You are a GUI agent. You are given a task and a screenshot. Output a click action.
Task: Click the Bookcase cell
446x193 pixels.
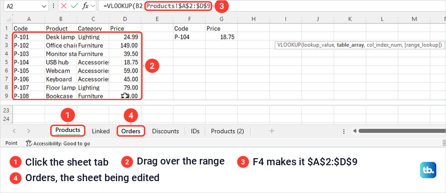[61, 96]
